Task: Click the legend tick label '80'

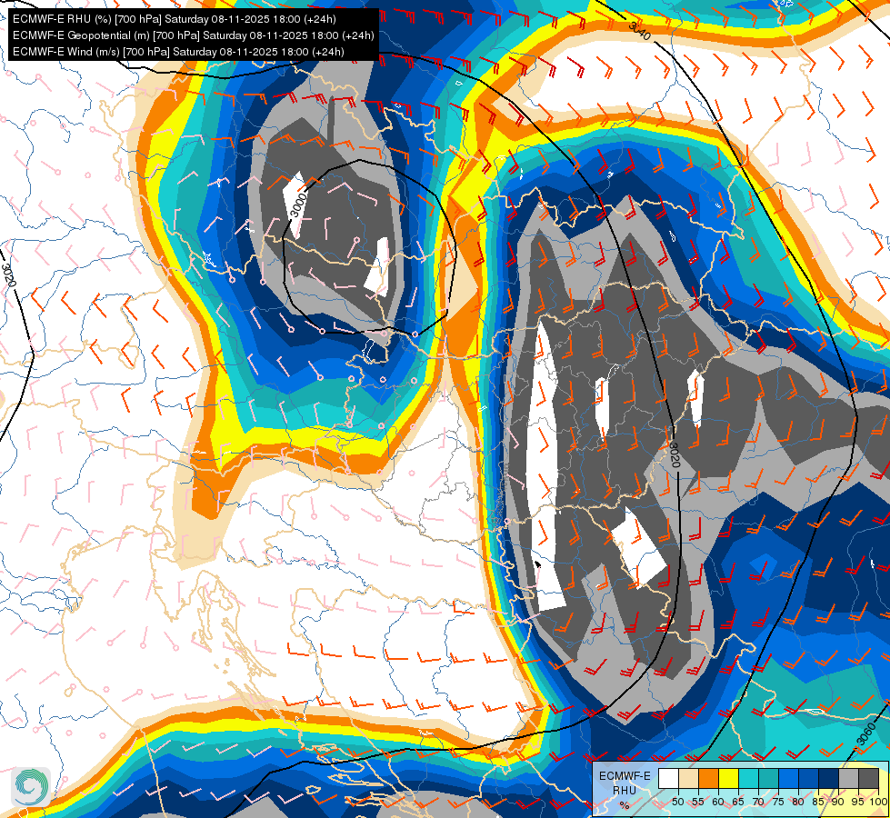Action: [798, 802]
